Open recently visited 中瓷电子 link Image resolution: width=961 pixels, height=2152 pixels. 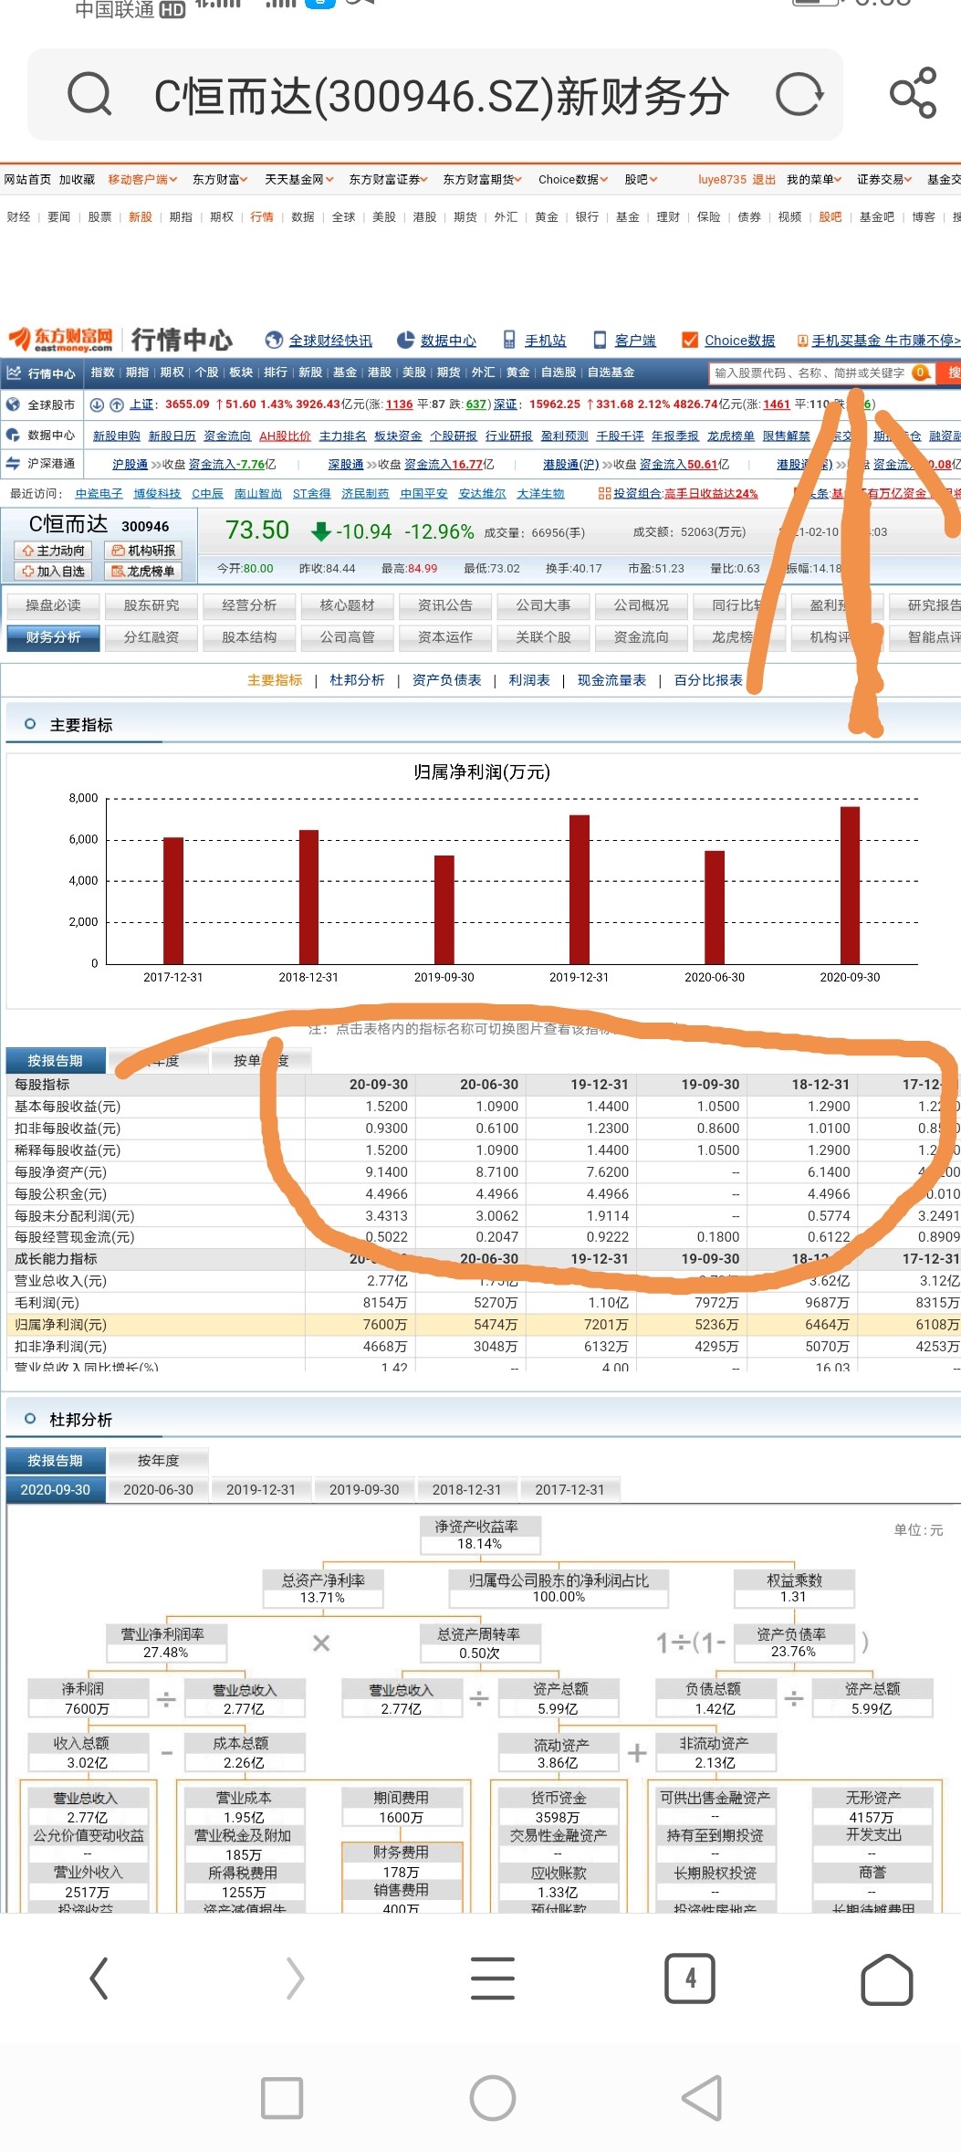click(99, 494)
